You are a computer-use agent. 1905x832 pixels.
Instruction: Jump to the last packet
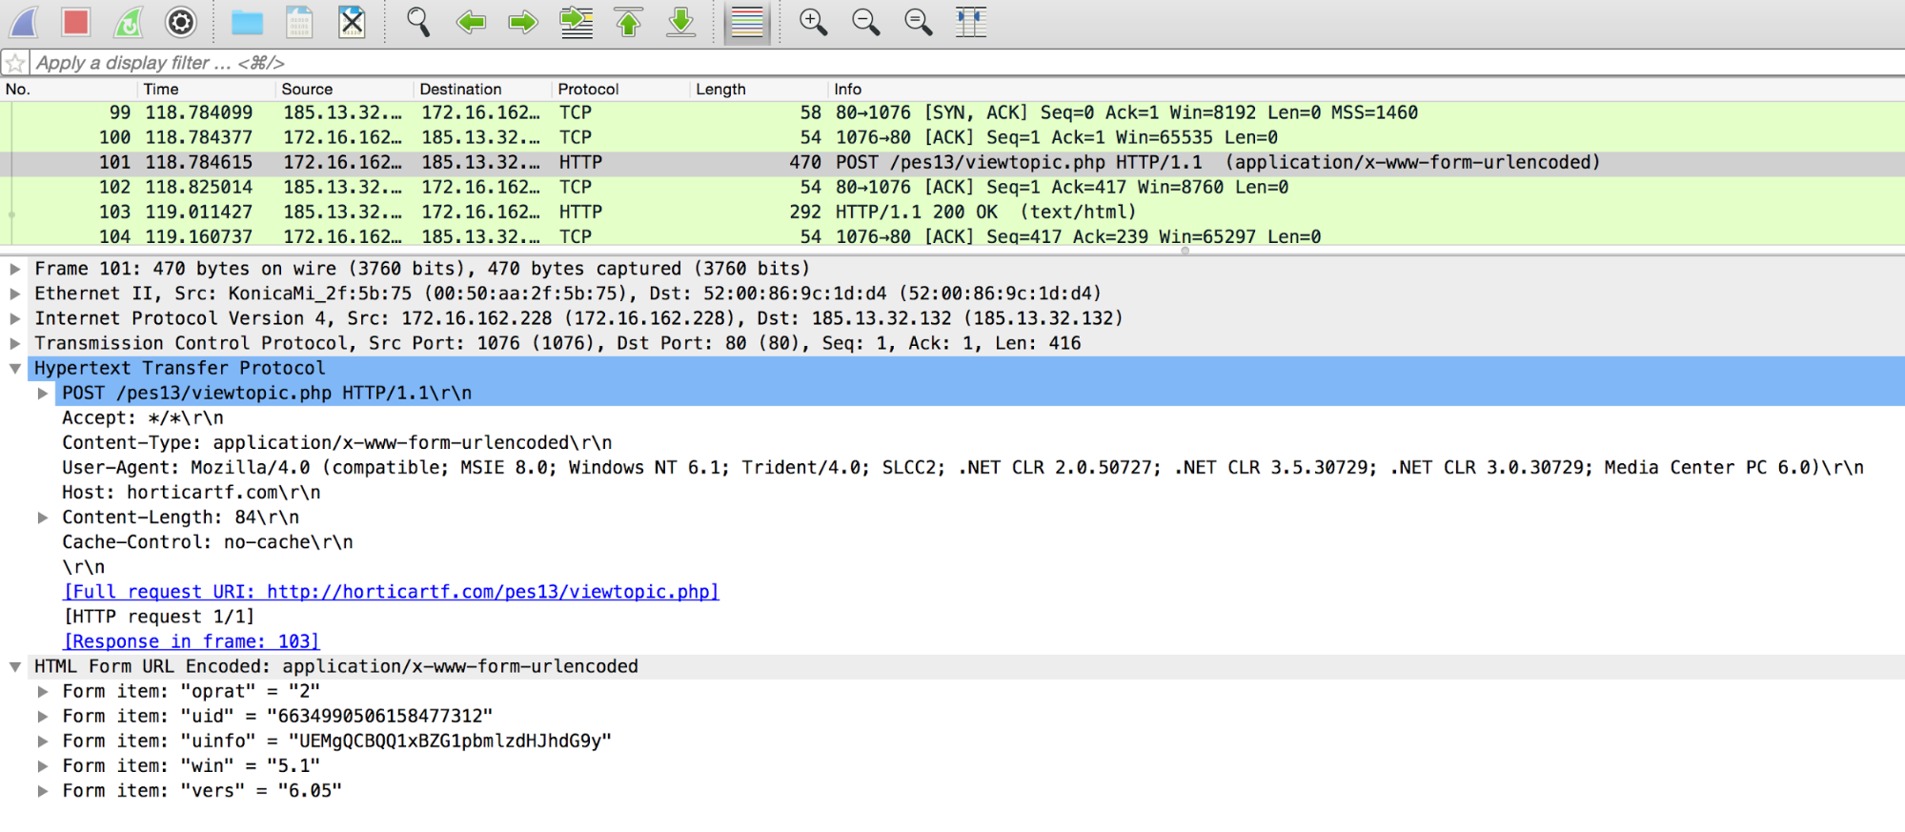680,21
